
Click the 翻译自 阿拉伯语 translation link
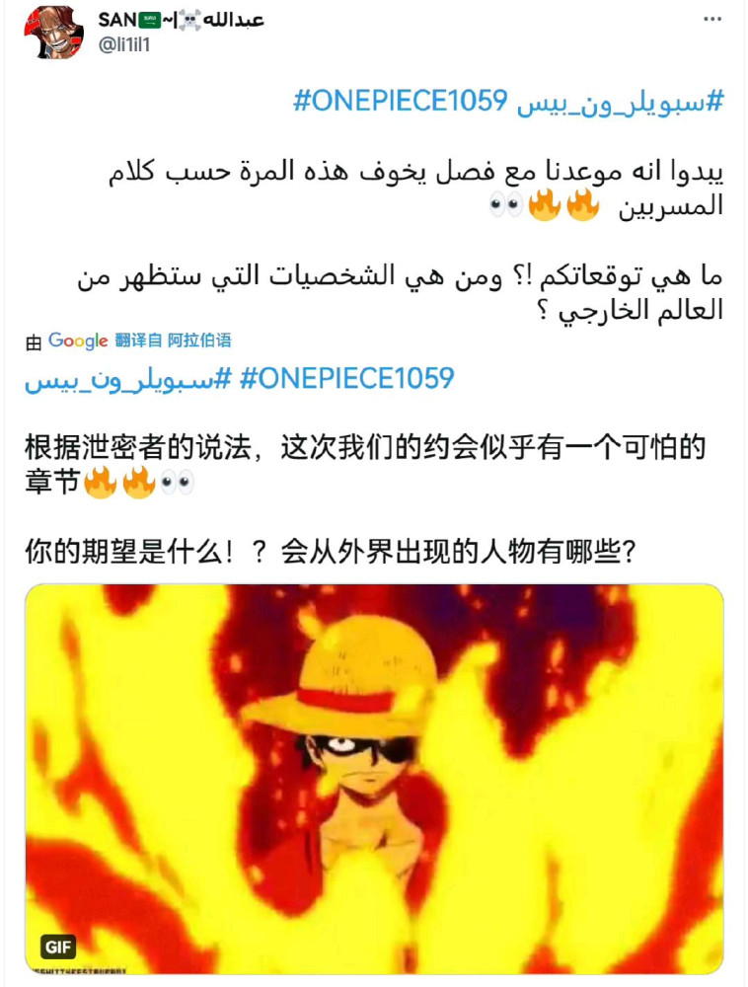(173, 341)
